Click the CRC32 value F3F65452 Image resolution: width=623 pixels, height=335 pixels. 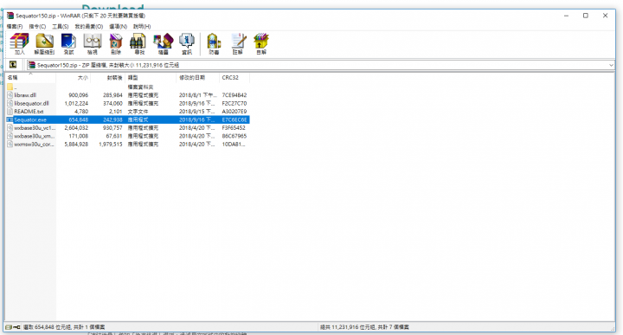click(234, 128)
